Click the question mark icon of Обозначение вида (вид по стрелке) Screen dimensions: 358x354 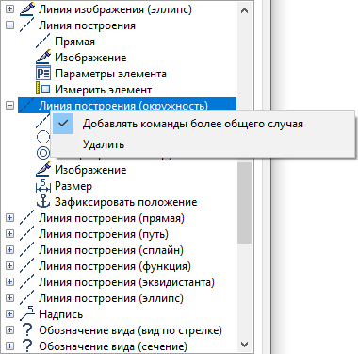point(27,330)
